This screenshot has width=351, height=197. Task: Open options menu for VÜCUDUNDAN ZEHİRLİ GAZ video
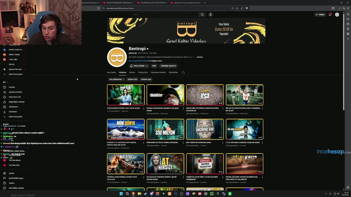point(144,108)
